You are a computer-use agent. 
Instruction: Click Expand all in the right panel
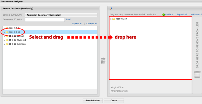182,15
